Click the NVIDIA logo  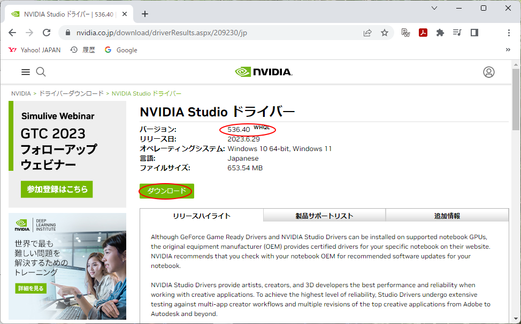tap(264, 72)
